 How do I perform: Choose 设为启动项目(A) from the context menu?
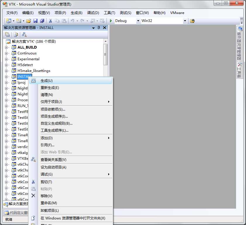tap(71, 167)
